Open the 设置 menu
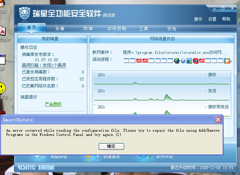The width and height of the screenshot is (240, 175). pyautogui.click(x=212, y=19)
